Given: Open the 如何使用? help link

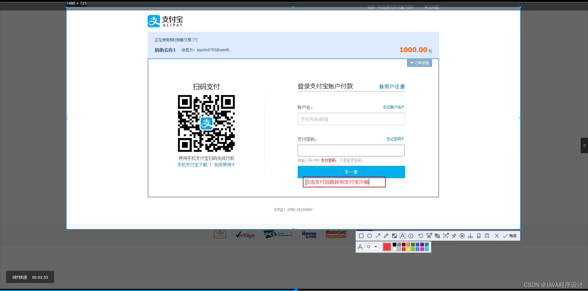Looking at the screenshot, I should click(x=224, y=165).
